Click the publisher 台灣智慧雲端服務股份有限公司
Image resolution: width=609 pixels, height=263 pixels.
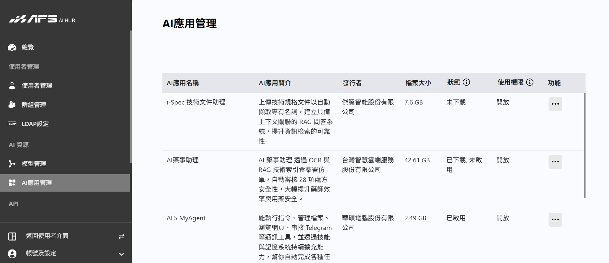tap(368, 165)
